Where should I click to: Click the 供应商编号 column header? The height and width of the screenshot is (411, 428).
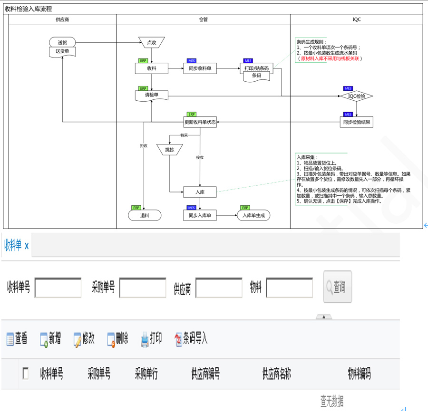[x=205, y=373]
